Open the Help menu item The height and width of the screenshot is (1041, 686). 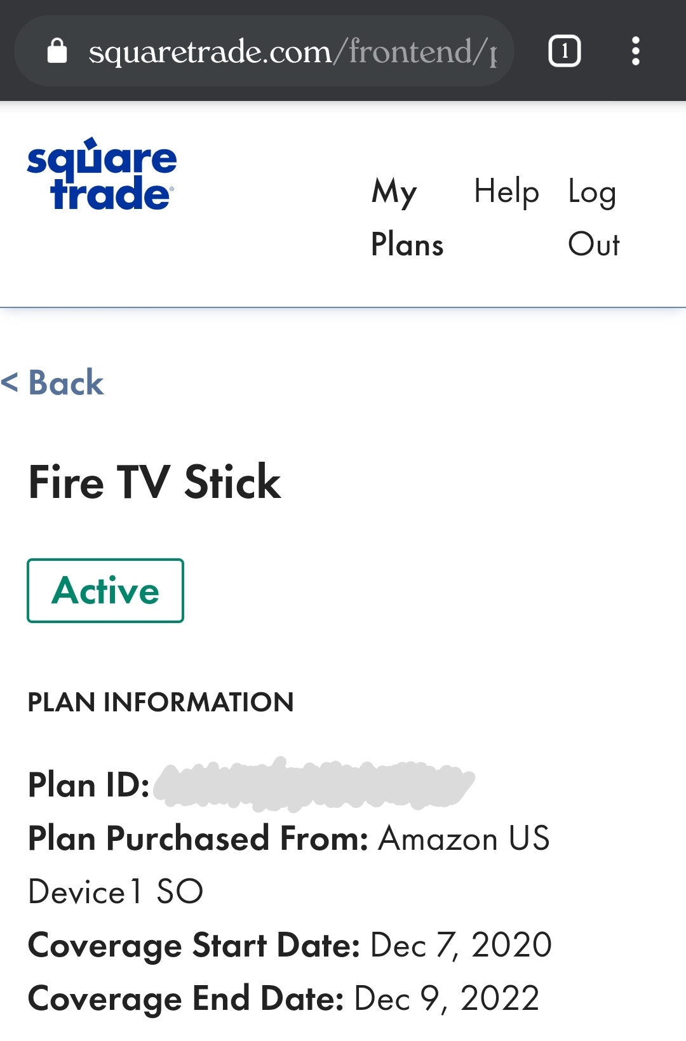tap(506, 191)
